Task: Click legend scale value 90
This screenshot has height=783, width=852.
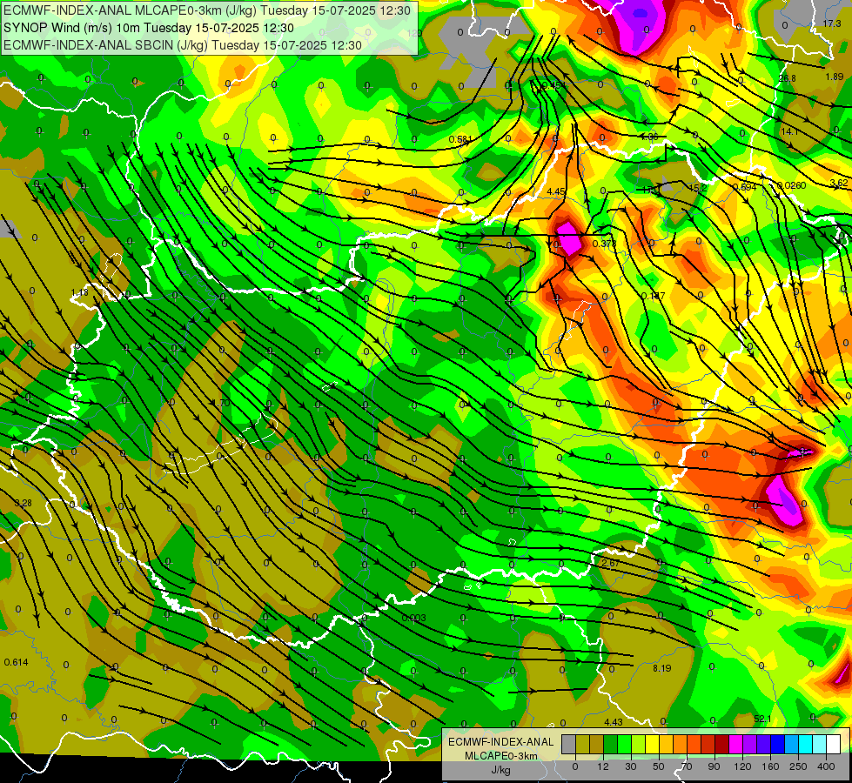Action: pos(714,766)
